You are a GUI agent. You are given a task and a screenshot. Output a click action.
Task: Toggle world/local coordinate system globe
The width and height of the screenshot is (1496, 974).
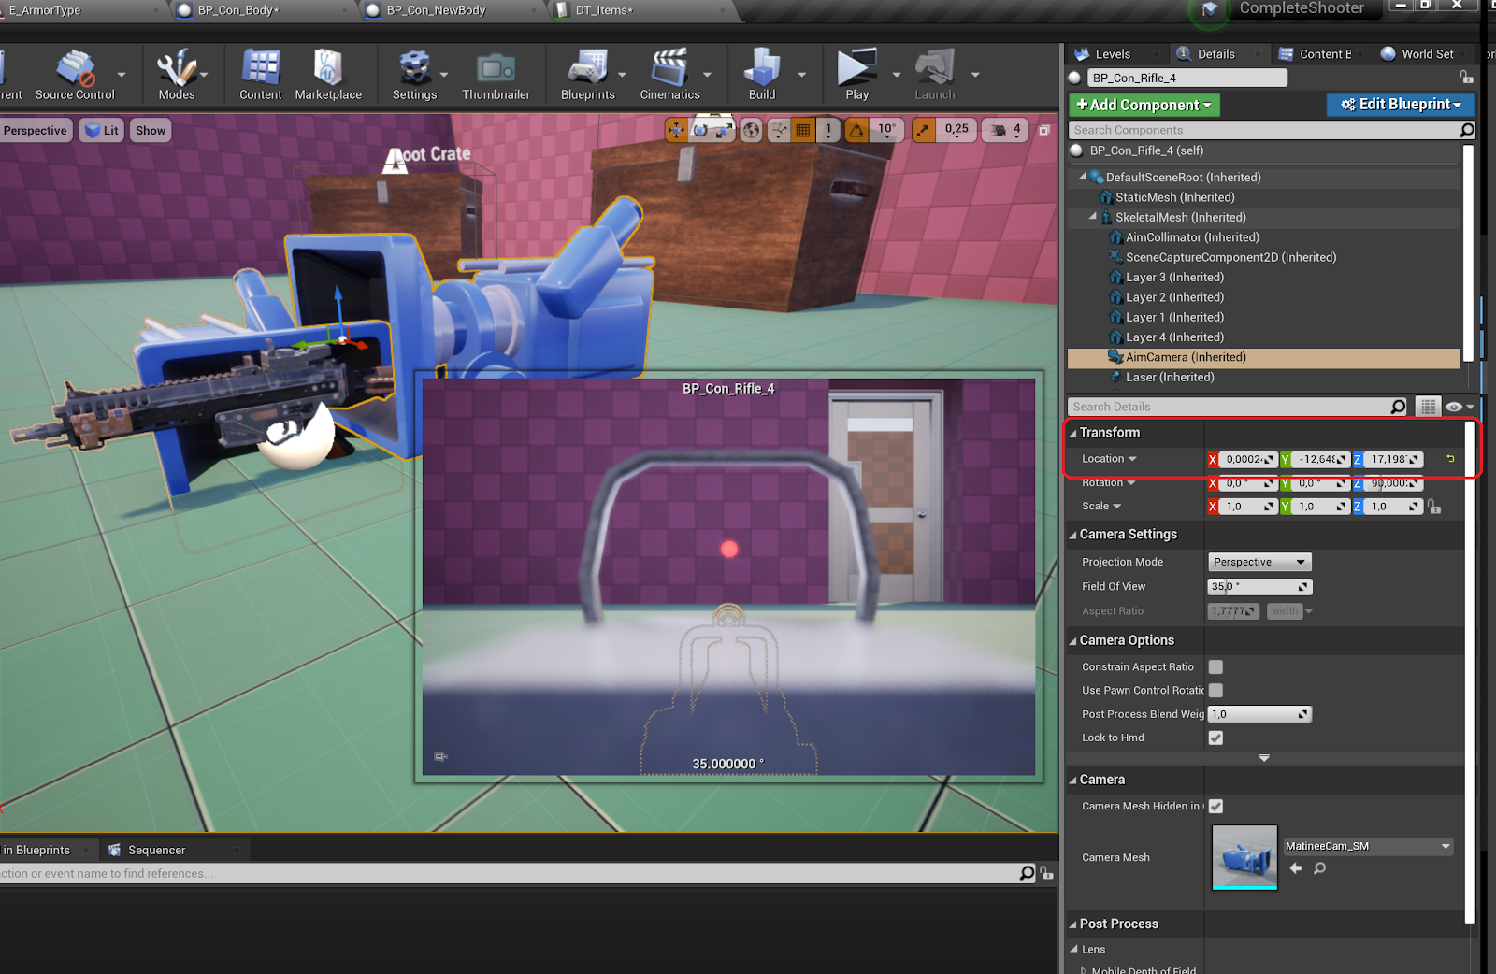pos(751,131)
